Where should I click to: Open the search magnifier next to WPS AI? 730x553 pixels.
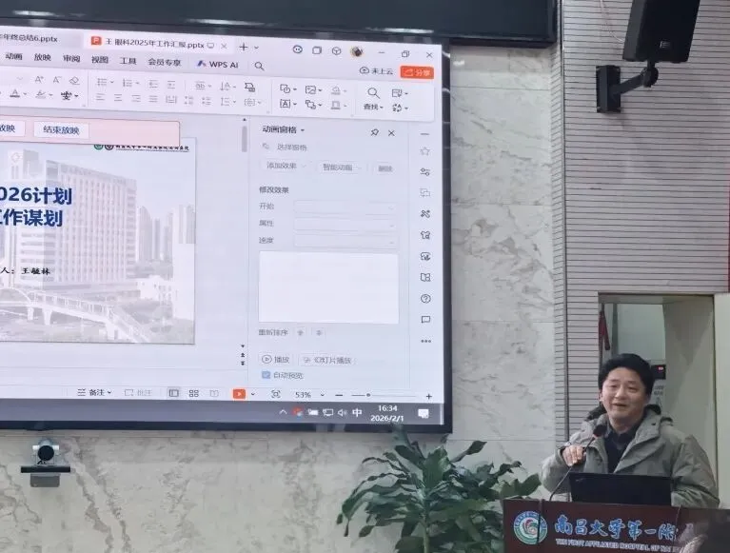pyautogui.click(x=259, y=66)
